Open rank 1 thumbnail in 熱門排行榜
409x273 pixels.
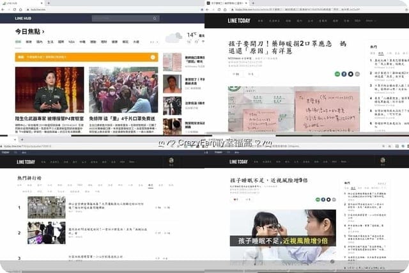(47, 207)
